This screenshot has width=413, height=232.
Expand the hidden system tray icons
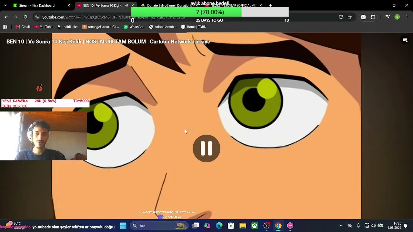coord(341,226)
